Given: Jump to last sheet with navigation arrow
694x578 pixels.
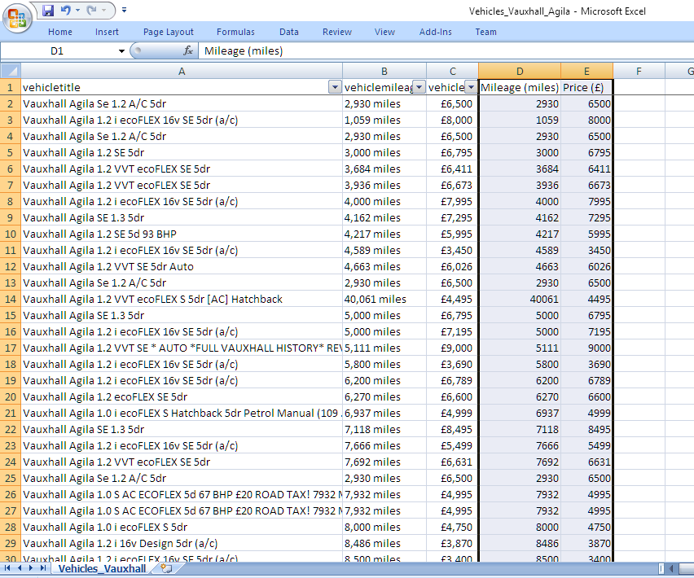Looking at the screenshot, I should pyautogui.click(x=42, y=568).
